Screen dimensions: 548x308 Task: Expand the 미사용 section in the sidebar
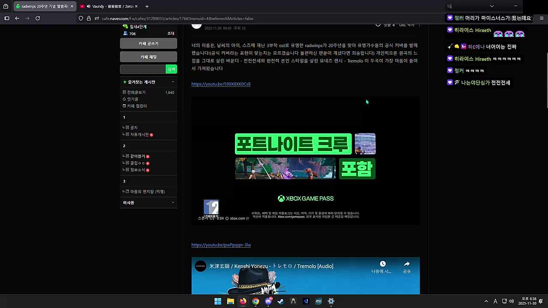click(173, 202)
